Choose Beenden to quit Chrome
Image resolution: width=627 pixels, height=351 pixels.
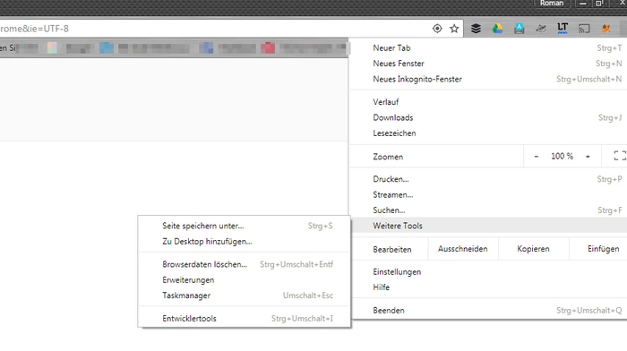click(488, 311)
